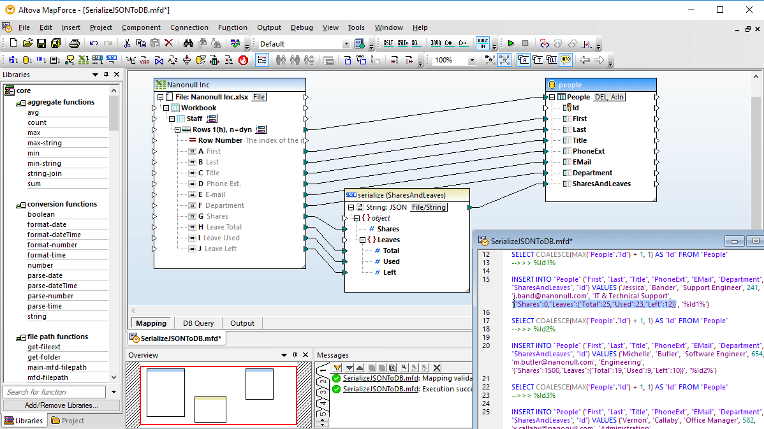Select Java output language
Screen dimensions: 764x429
click(x=436, y=43)
